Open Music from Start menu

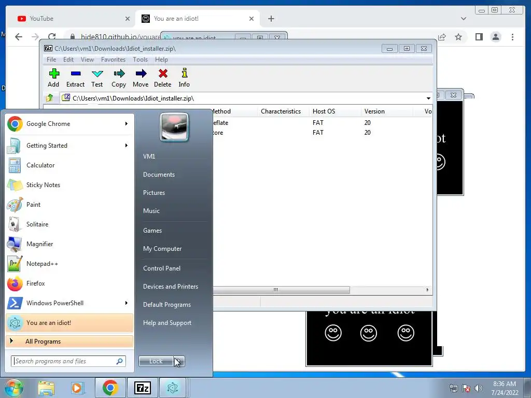click(x=151, y=211)
